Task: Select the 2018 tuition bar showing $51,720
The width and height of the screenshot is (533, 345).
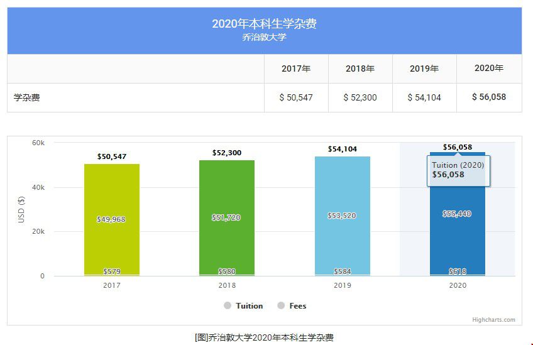Action: click(x=227, y=217)
